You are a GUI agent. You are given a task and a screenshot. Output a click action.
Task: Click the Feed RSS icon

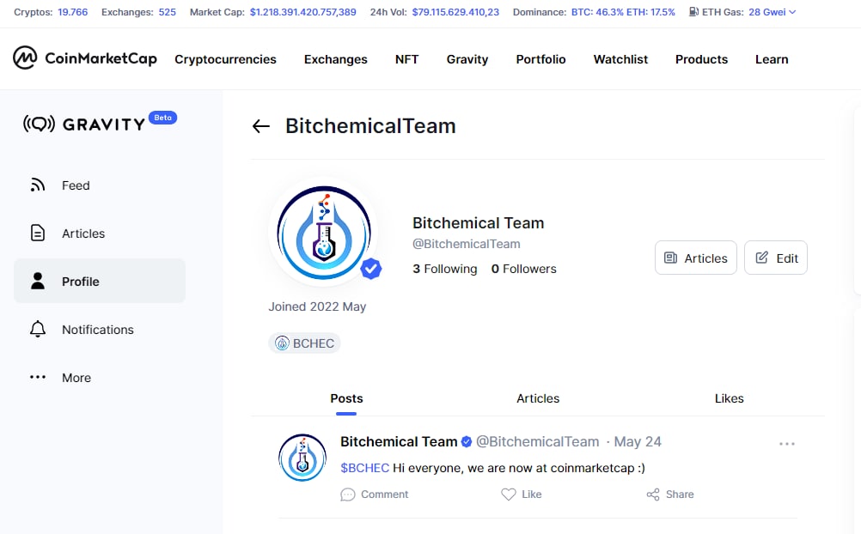coord(37,185)
